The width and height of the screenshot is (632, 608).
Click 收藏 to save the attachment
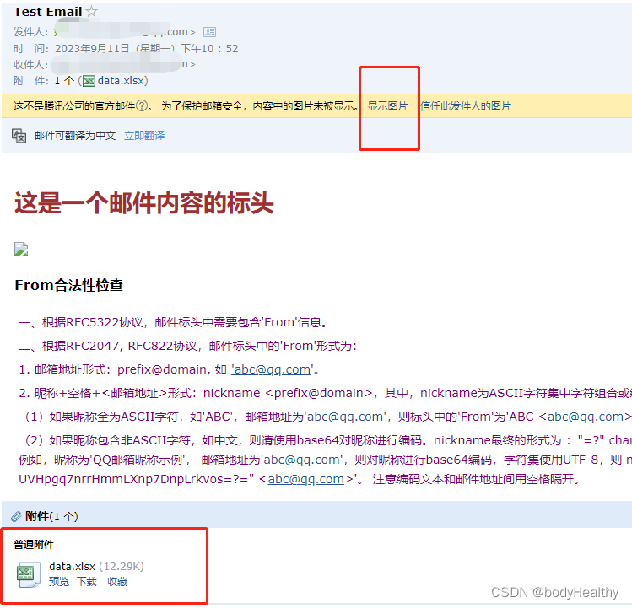[x=117, y=582]
